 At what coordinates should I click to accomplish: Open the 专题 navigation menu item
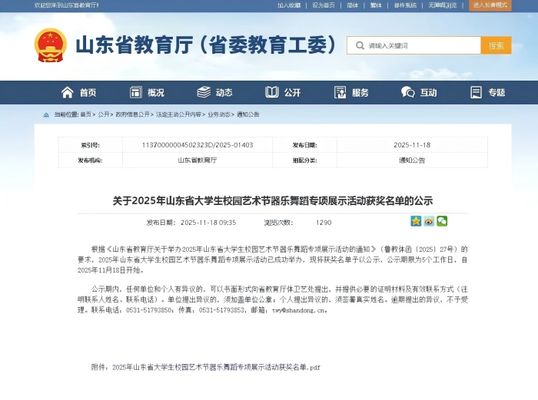[x=487, y=92]
